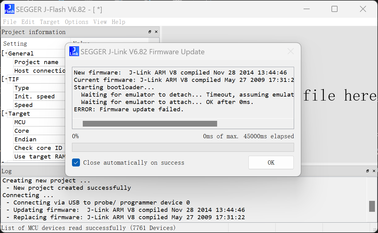
Task: Undock the Log panel
Action: pos(368,171)
